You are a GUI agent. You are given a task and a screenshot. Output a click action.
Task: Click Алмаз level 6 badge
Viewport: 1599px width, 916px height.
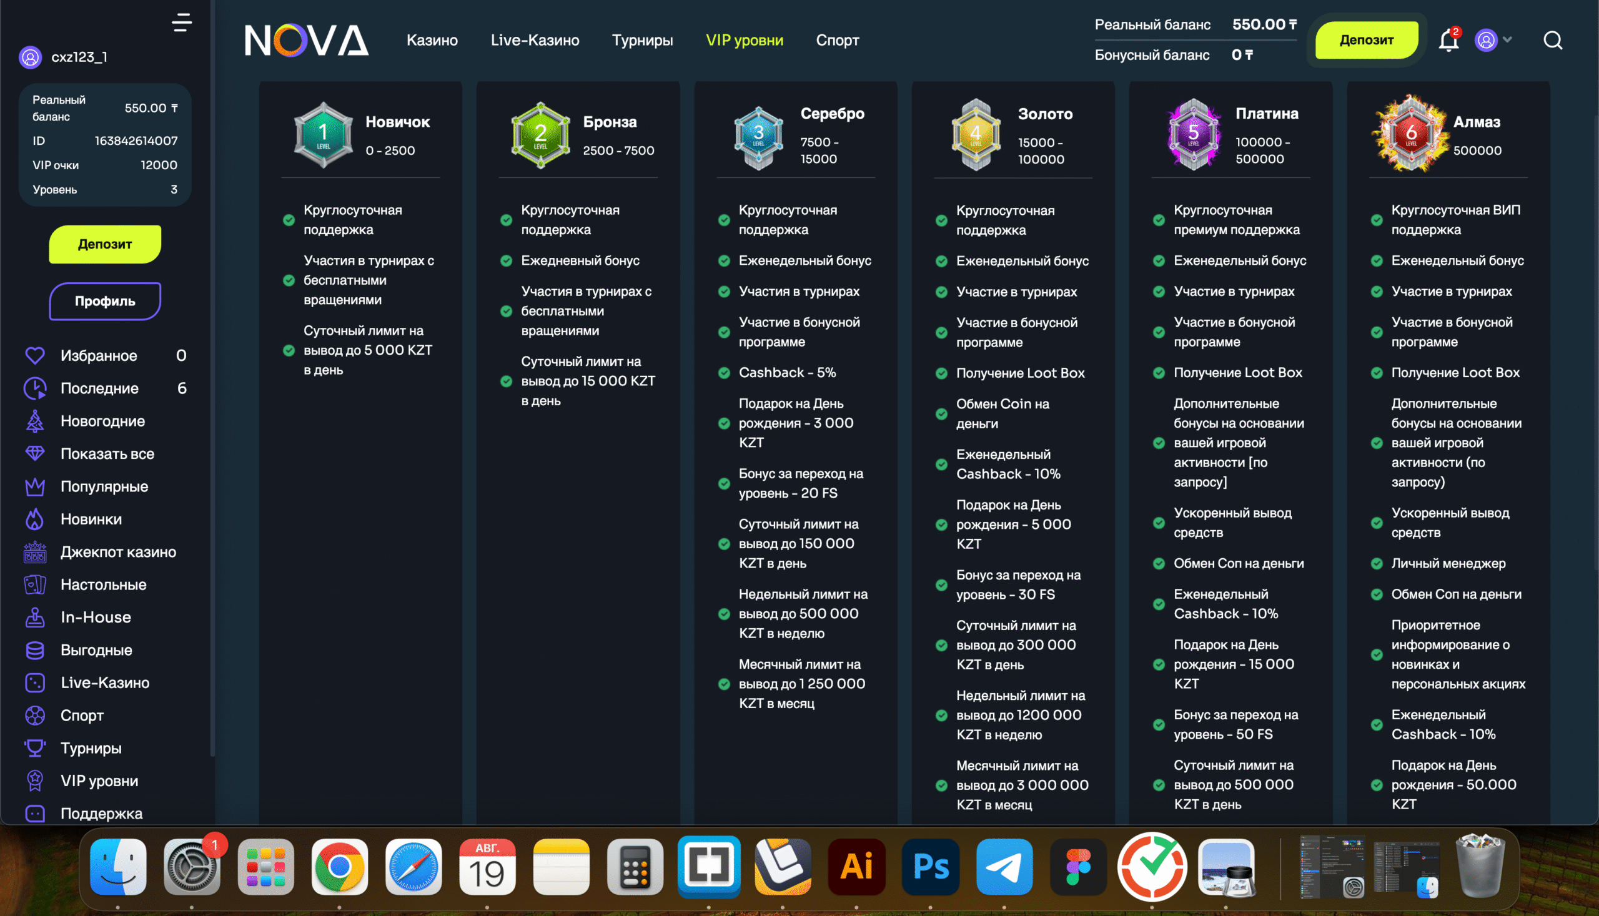pos(1410,134)
